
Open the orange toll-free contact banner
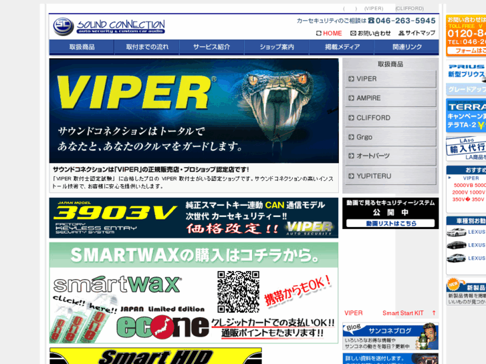466,35
